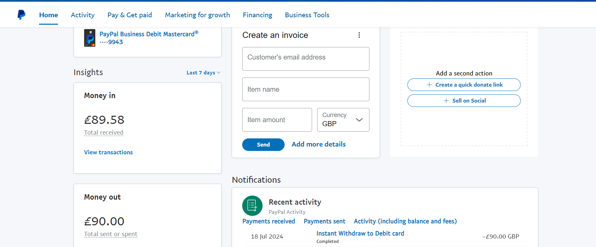Open the Add more details link
596x247 pixels.
point(319,144)
